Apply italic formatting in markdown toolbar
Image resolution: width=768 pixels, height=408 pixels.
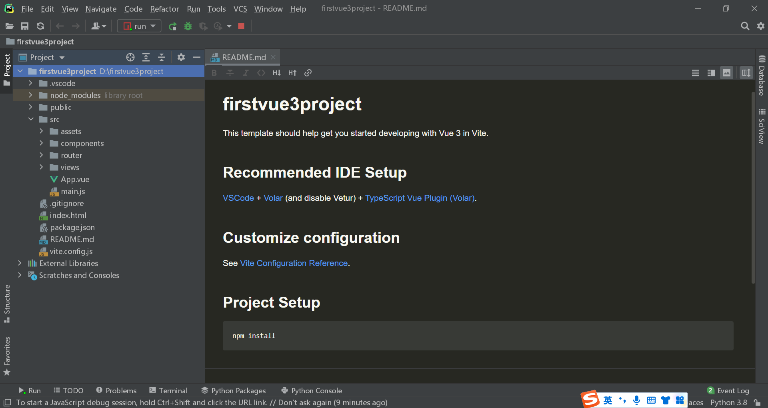(246, 73)
